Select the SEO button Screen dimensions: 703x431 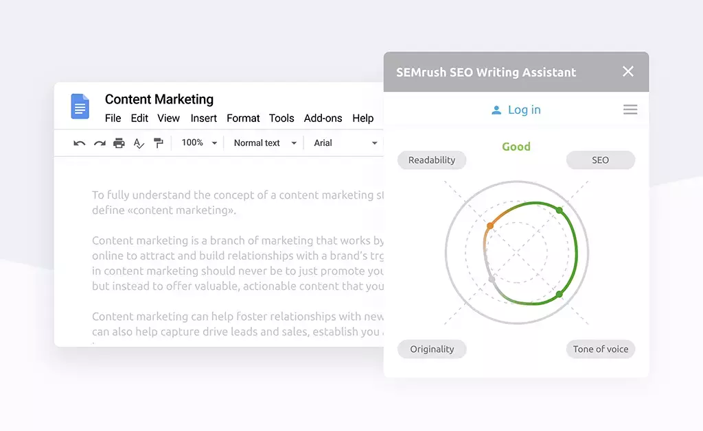click(600, 160)
